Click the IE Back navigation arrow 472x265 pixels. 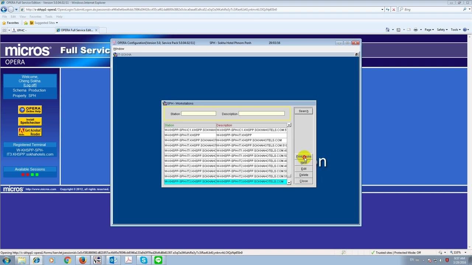pos(4,9)
